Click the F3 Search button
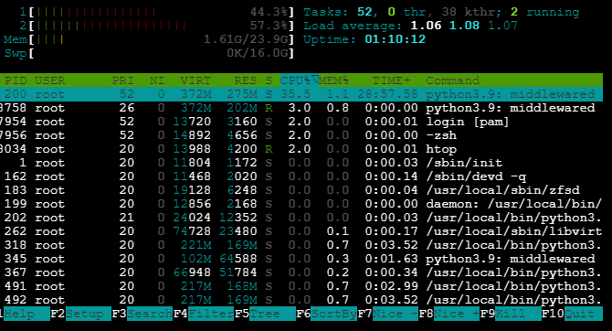 pos(142,314)
